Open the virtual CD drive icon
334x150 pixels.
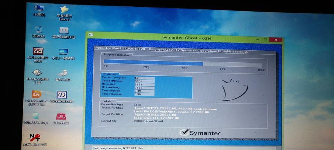pyautogui.click(x=63, y=73)
